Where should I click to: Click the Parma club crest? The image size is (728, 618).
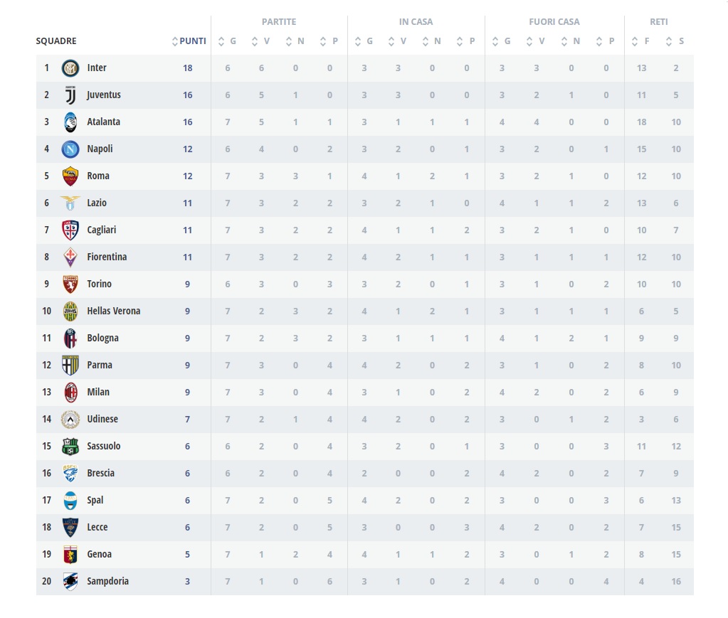click(x=70, y=365)
